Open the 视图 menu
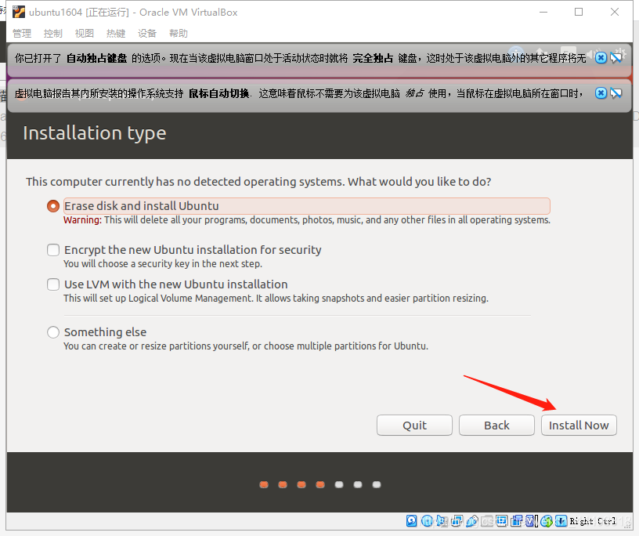This screenshot has width=639, height=536. pos(85,33)
